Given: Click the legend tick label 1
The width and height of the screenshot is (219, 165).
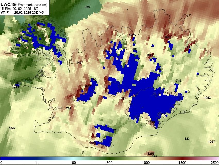Looking at the screenshot, I should 37,163.
